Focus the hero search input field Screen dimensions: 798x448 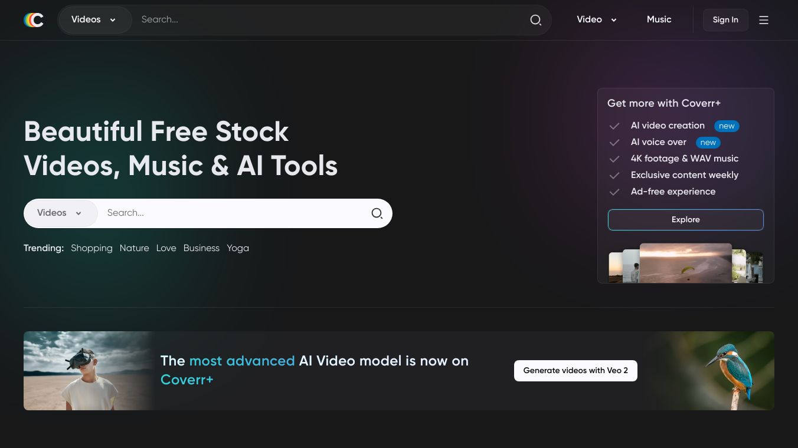[x=233, y=213]
